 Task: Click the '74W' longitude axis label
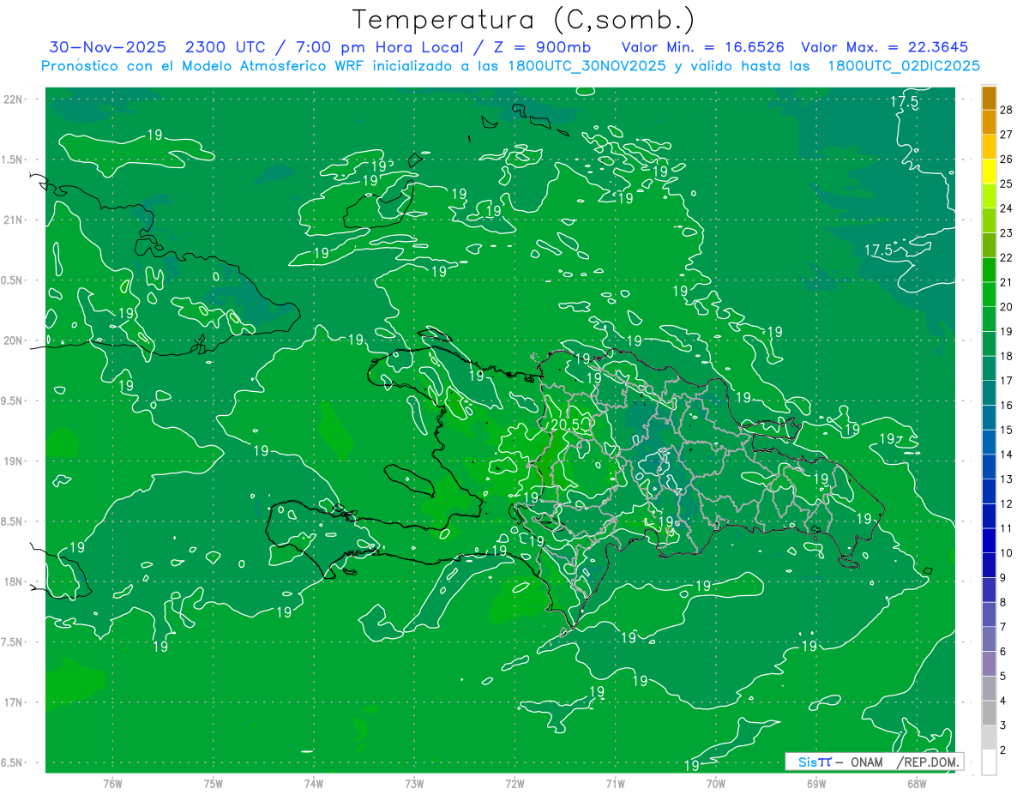(x=314, y=783)
